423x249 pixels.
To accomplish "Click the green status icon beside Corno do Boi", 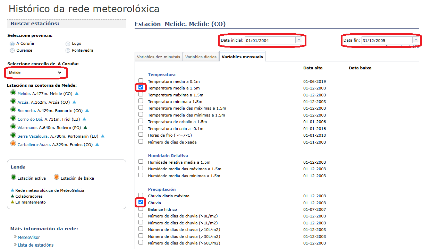I will pos(13,118).
